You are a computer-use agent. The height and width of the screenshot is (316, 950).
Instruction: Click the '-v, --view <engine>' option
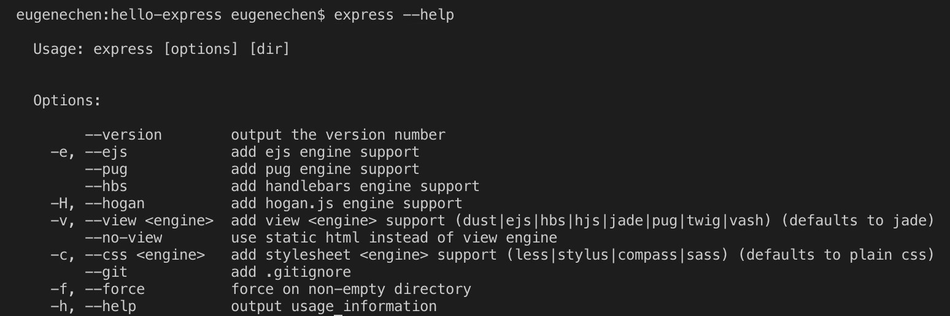pos(131,220)
